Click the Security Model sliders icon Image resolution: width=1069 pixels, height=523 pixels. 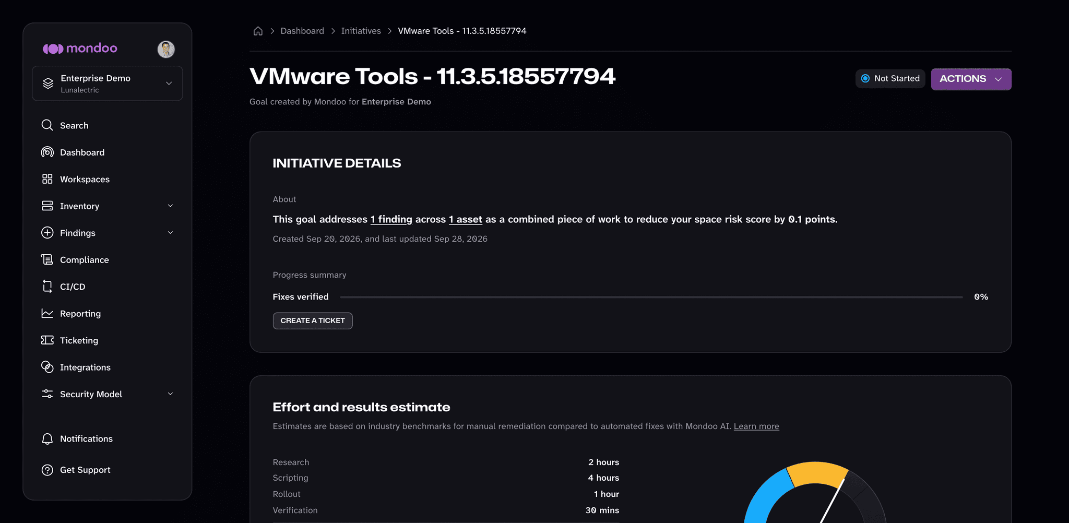47,394
